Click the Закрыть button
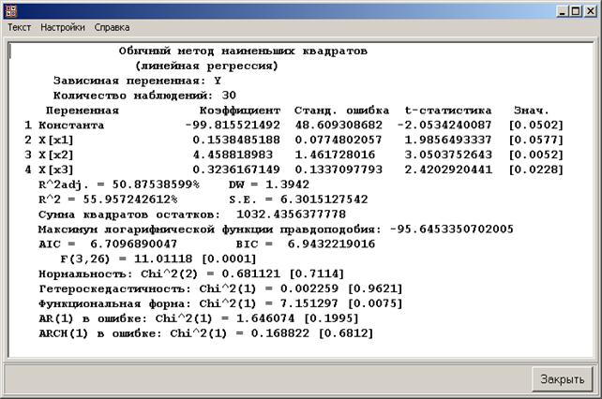 pyautogui.click(x=563, y=379)
